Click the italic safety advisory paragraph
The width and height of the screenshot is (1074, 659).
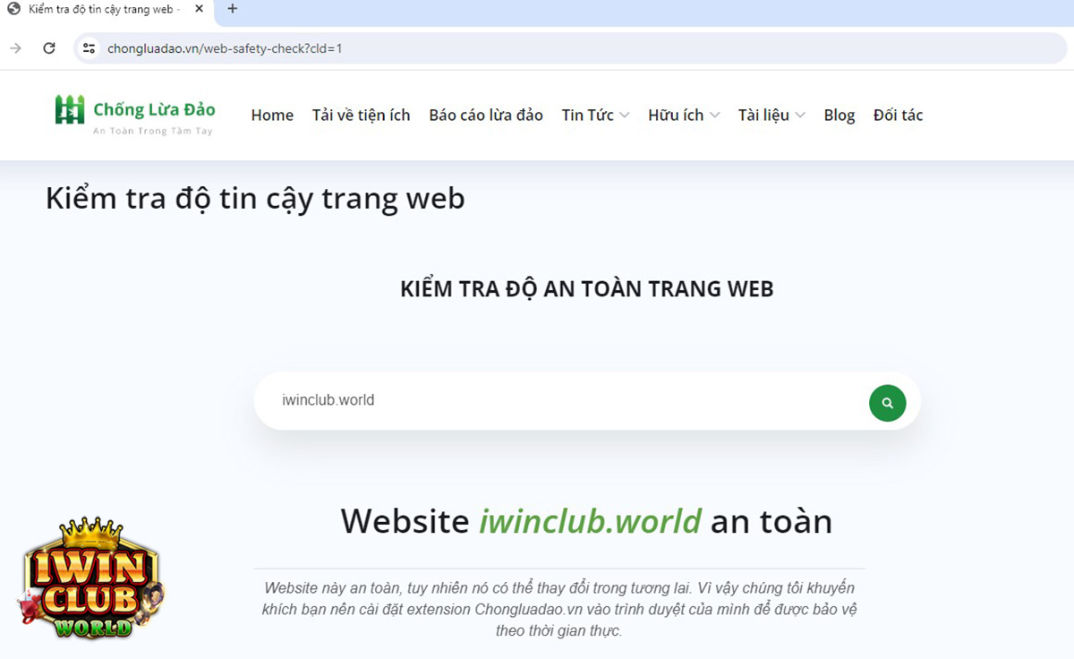559,610
